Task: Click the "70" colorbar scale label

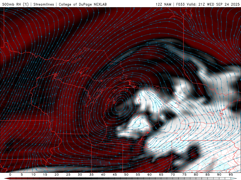Action: 173,175
